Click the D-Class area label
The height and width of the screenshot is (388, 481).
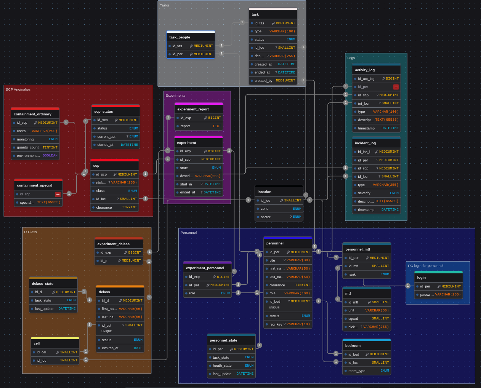coord(30,232)
